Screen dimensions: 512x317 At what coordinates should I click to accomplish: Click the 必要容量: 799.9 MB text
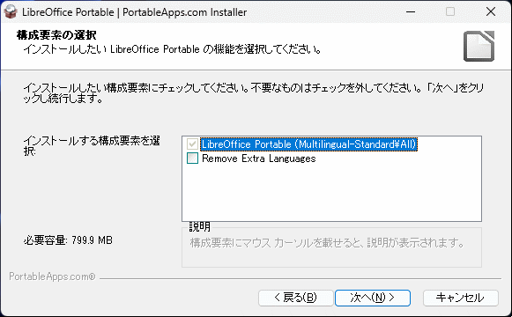[x=68, y=240]
